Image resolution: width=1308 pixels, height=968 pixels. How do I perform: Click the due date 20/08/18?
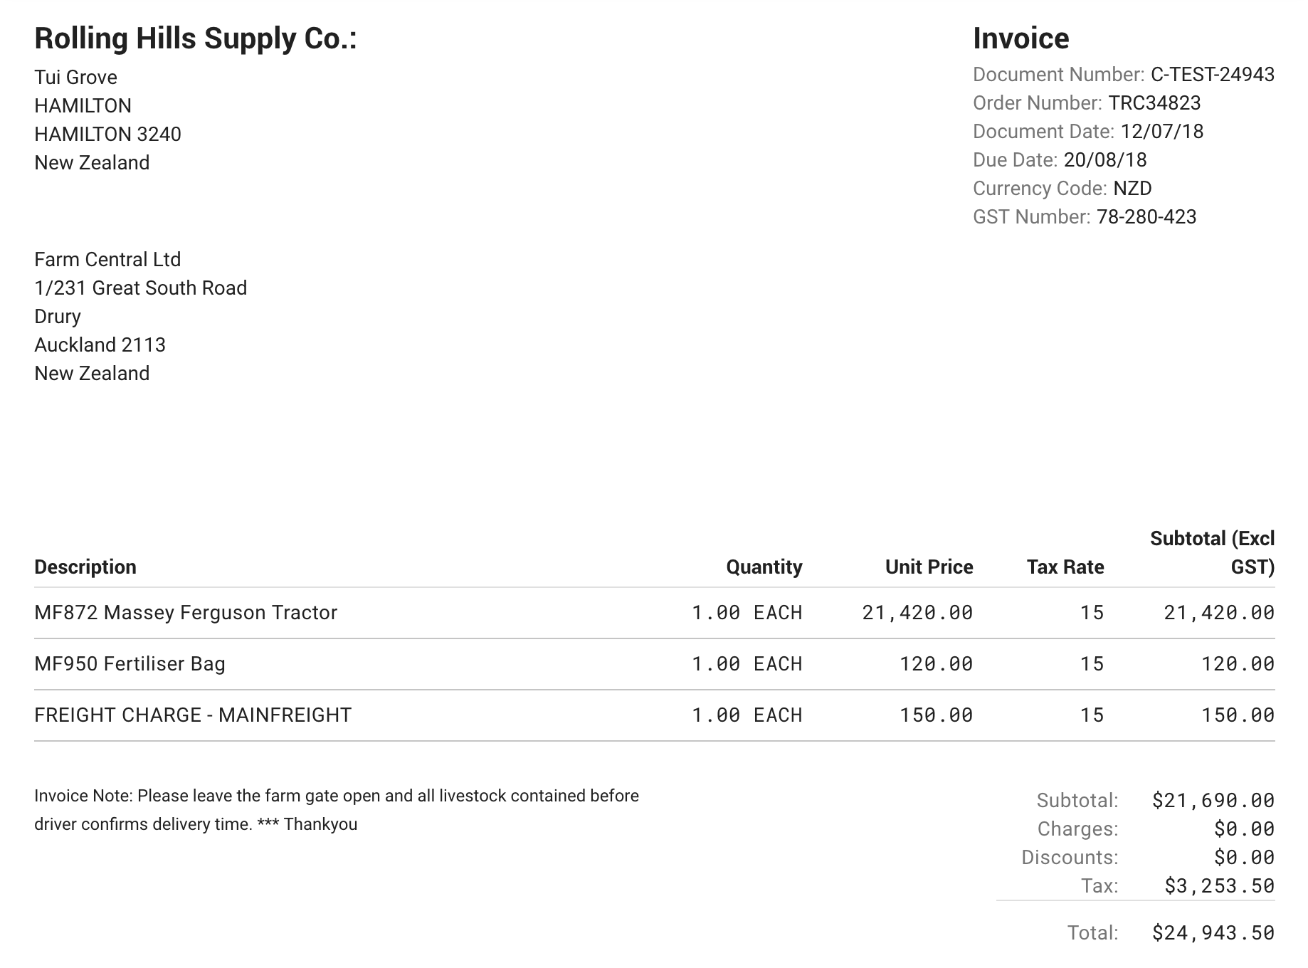click(x=1104, y=160)
